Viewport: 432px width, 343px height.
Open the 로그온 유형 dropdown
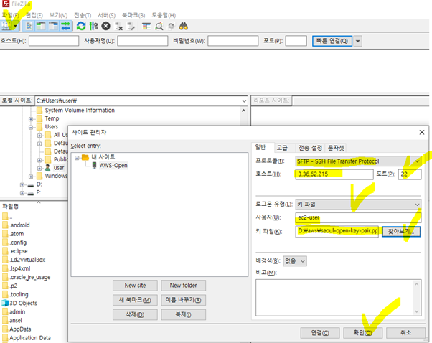(x=358, y=205)
